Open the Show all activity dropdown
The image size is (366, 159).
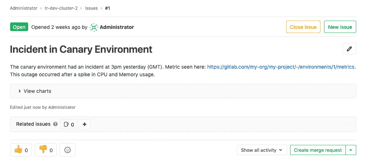tap(262, 150)
